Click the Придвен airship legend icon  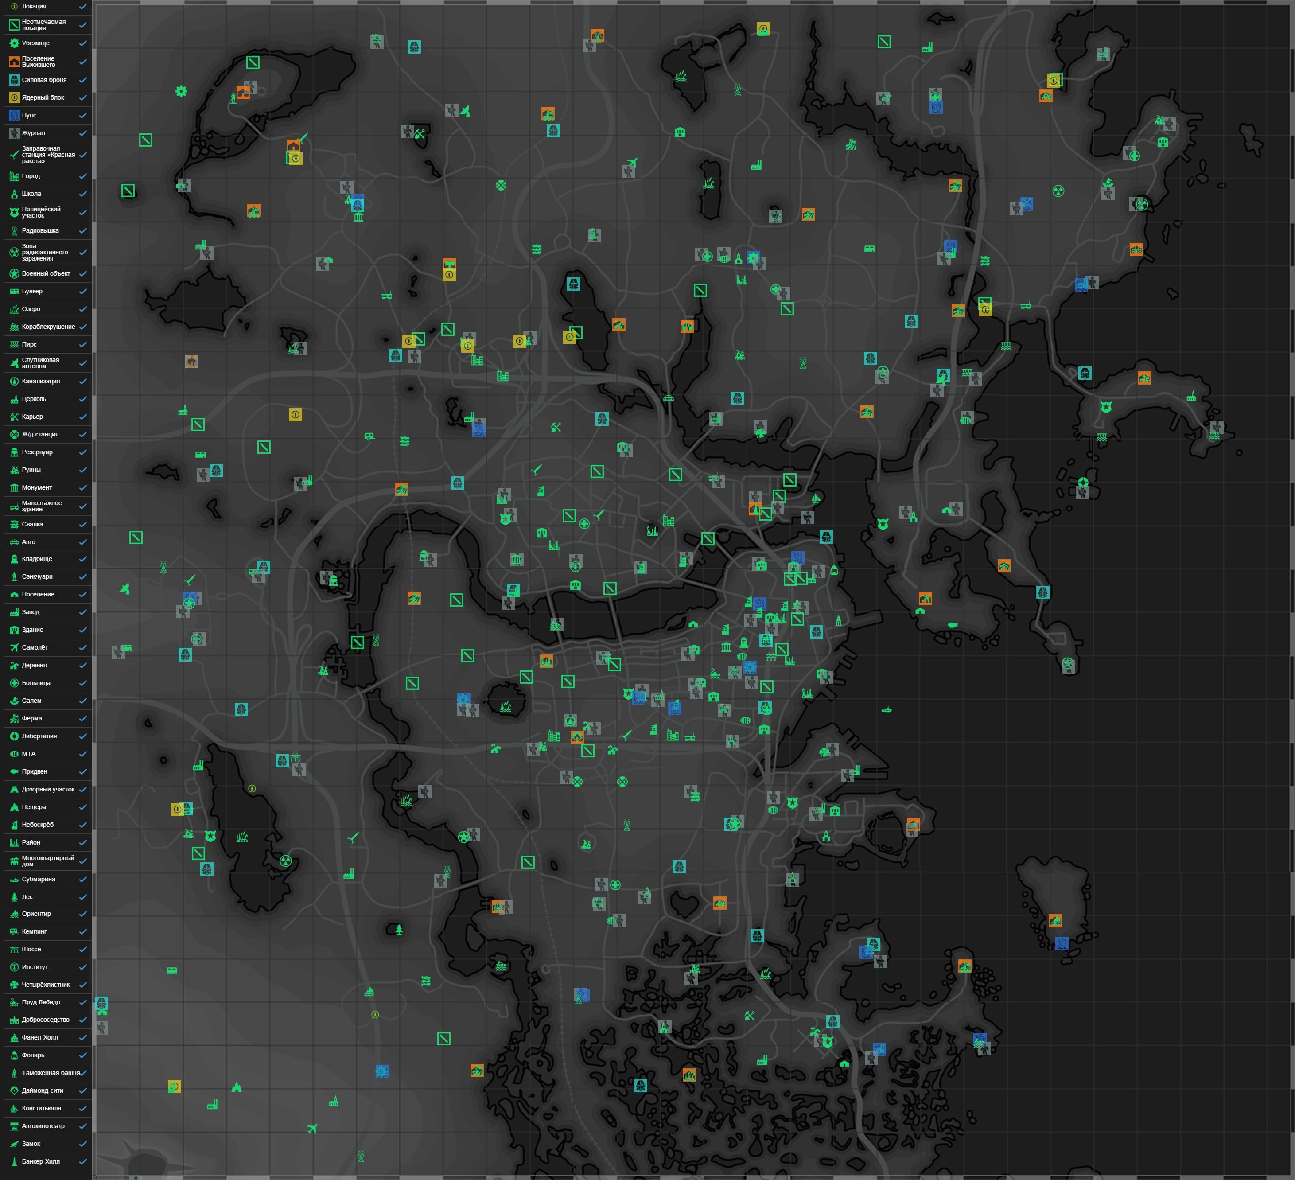[x=14, y=771]
